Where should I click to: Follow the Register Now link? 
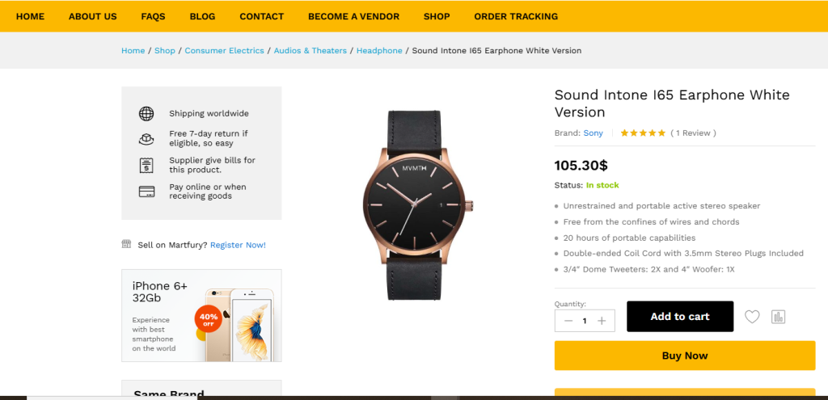click(x=238, y=245)
